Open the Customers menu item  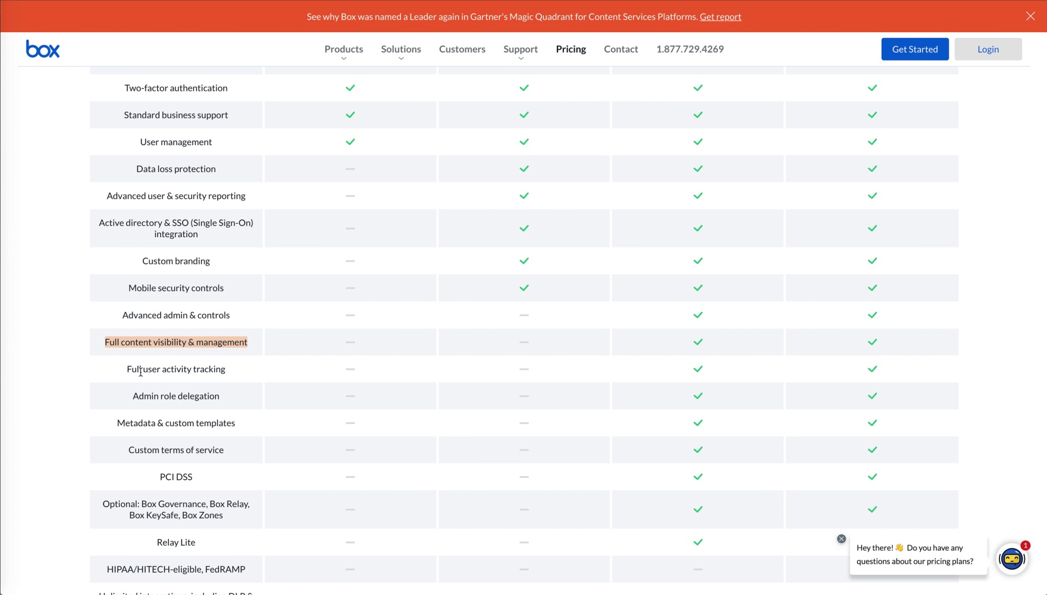point(462,49)
